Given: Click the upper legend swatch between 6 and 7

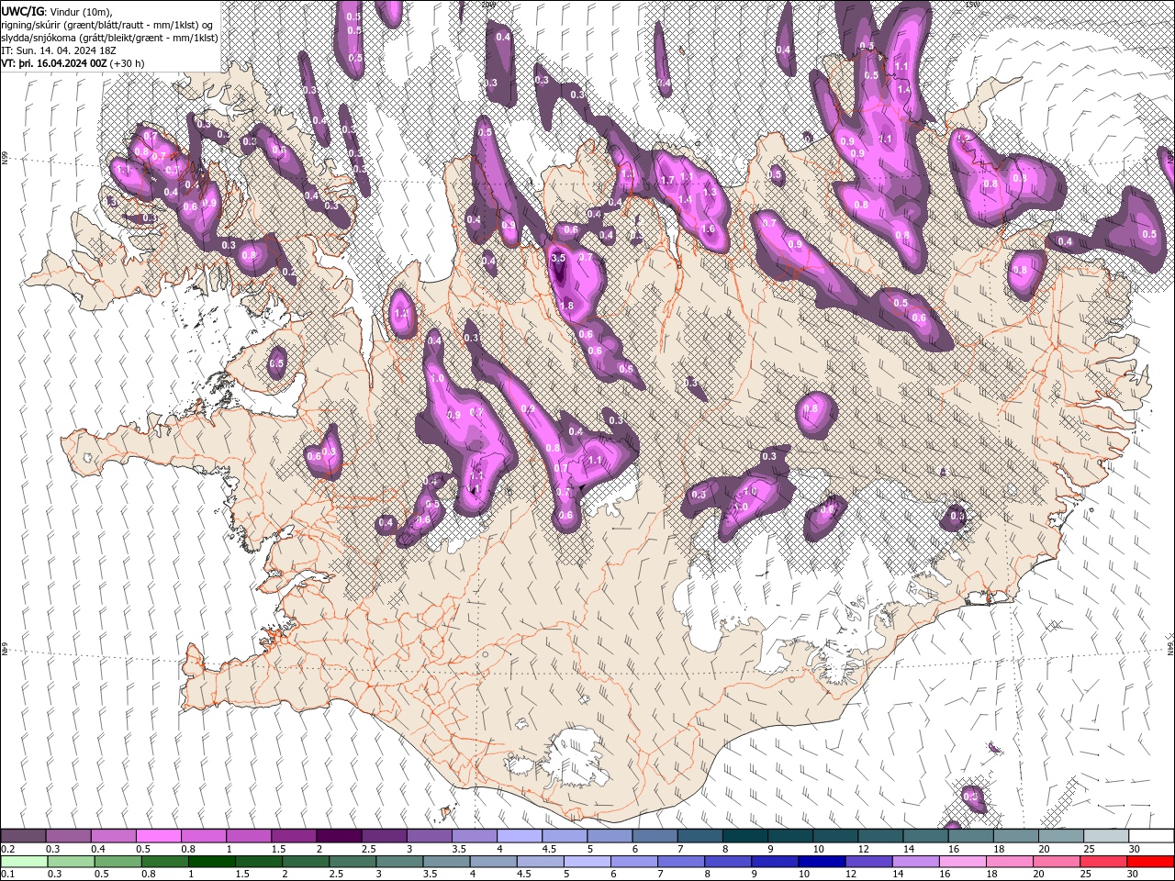Looking at the screenshot, I should tap(654, 836).
